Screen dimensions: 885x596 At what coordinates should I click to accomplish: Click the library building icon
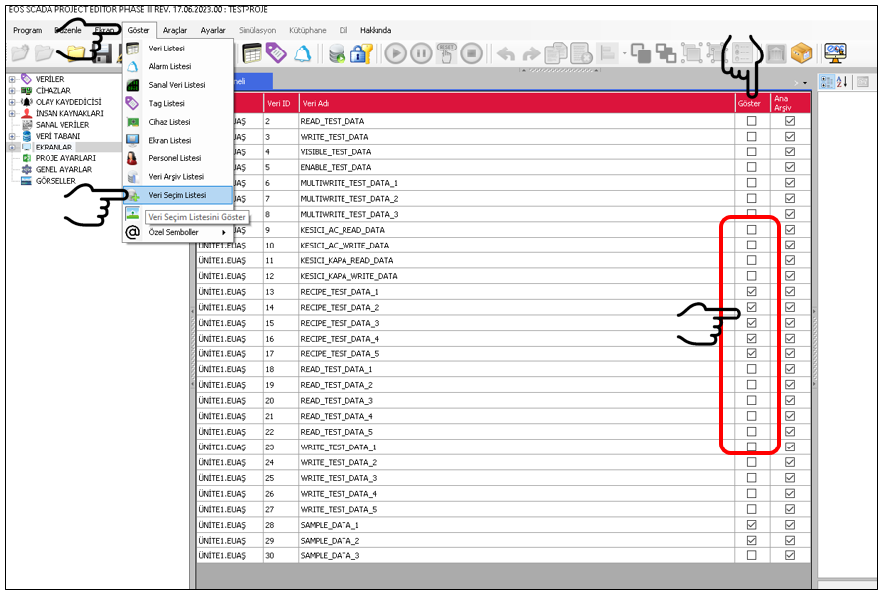(776, 54)
